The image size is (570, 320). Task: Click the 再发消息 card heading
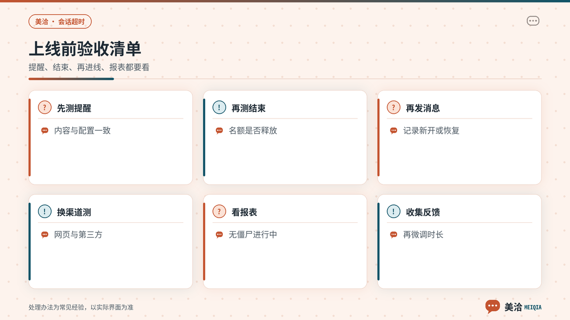pyautogui.click(x=423, y=108)
